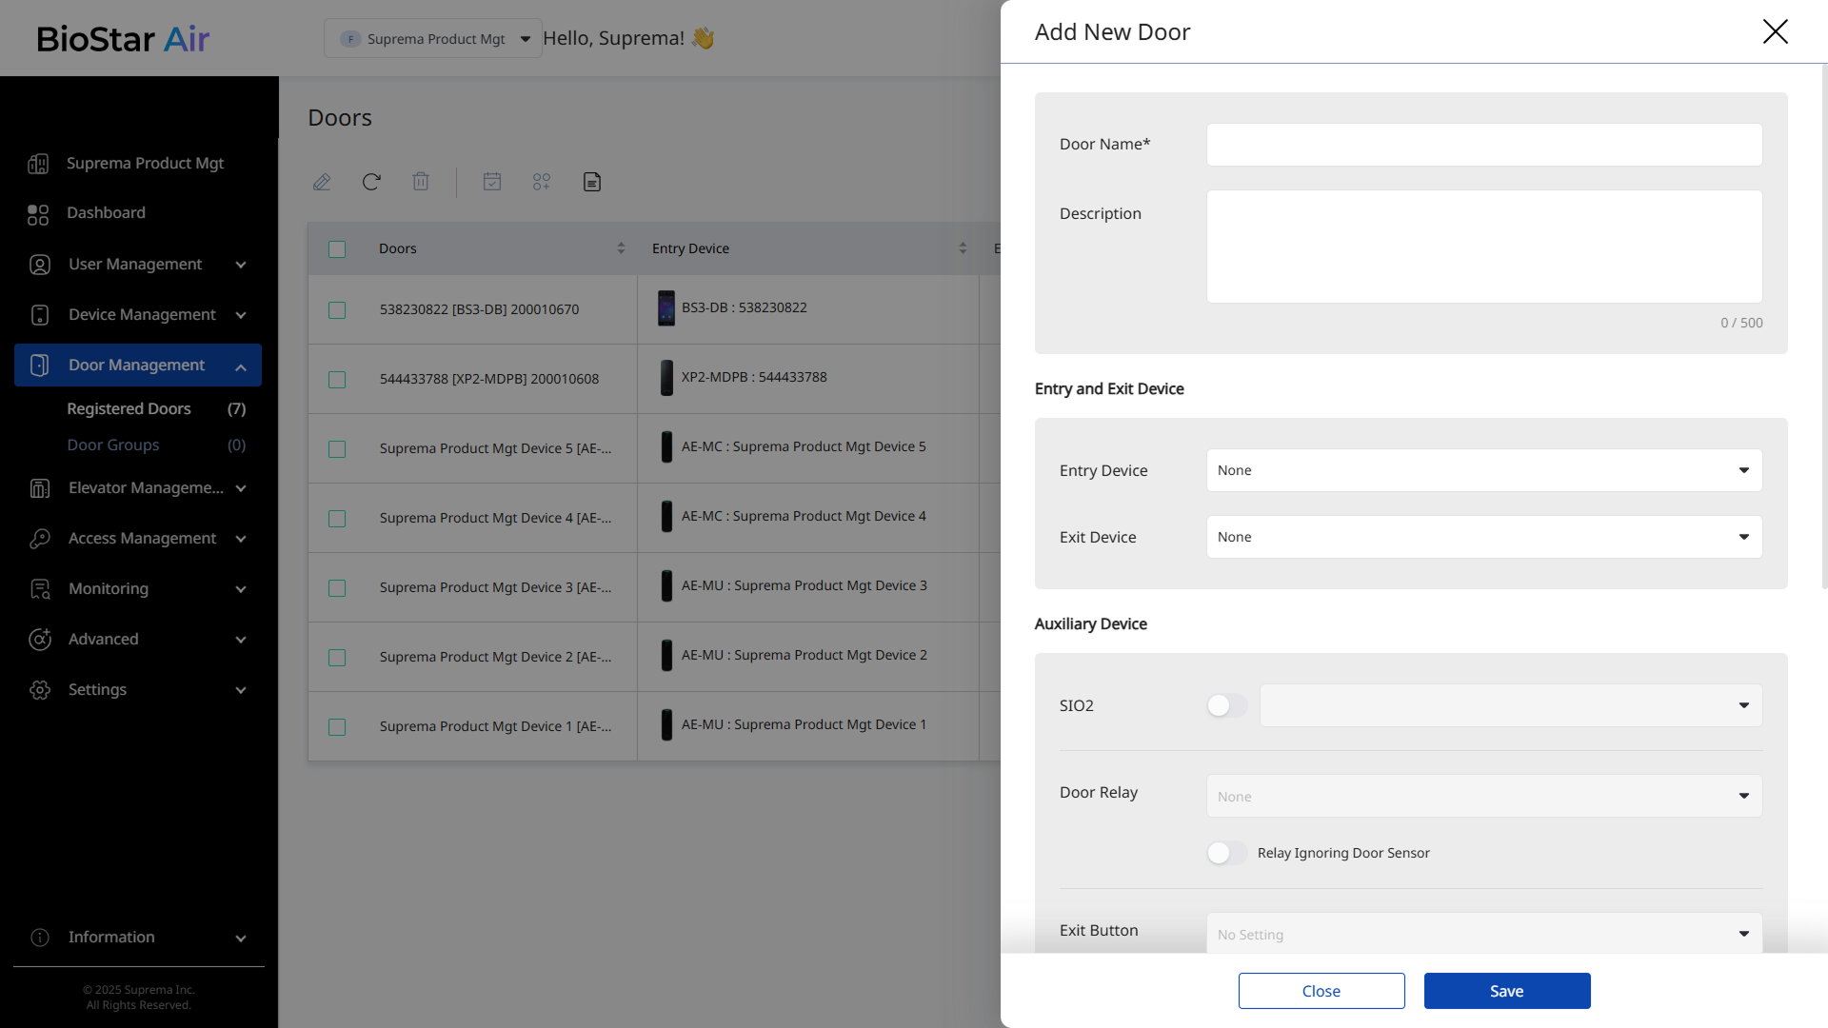The image size is (1828, 1028).
Task: Toggle Relay Ignoring Door Sensor switch
Action: (1226, 853)
